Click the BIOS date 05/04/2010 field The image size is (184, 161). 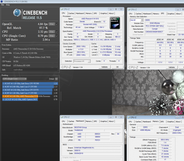(97, 153)
